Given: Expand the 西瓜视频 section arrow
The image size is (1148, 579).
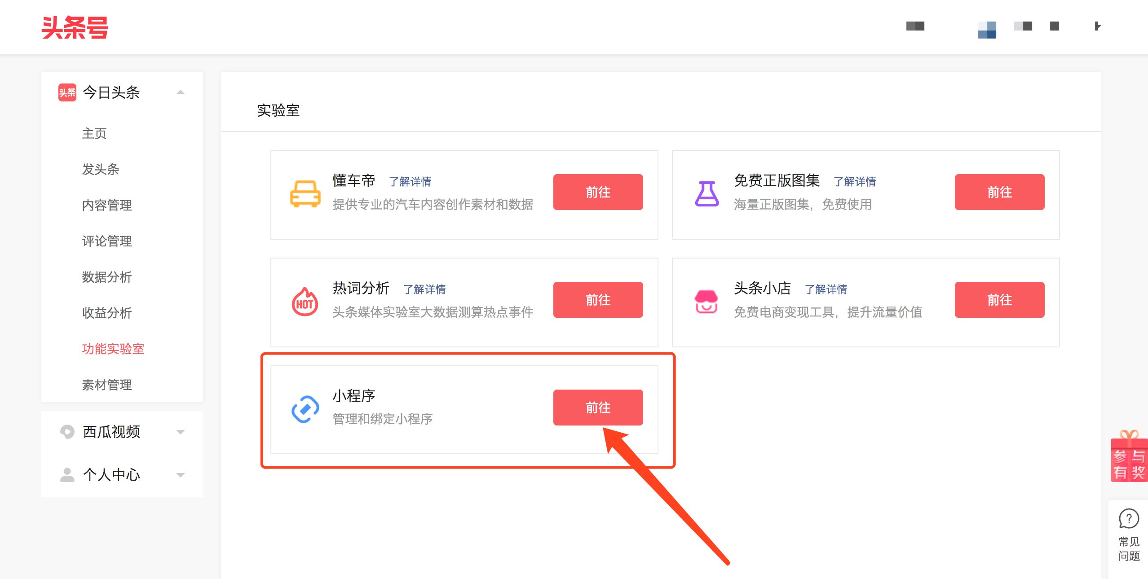Looking at the screenshot, I should [181, 432].
